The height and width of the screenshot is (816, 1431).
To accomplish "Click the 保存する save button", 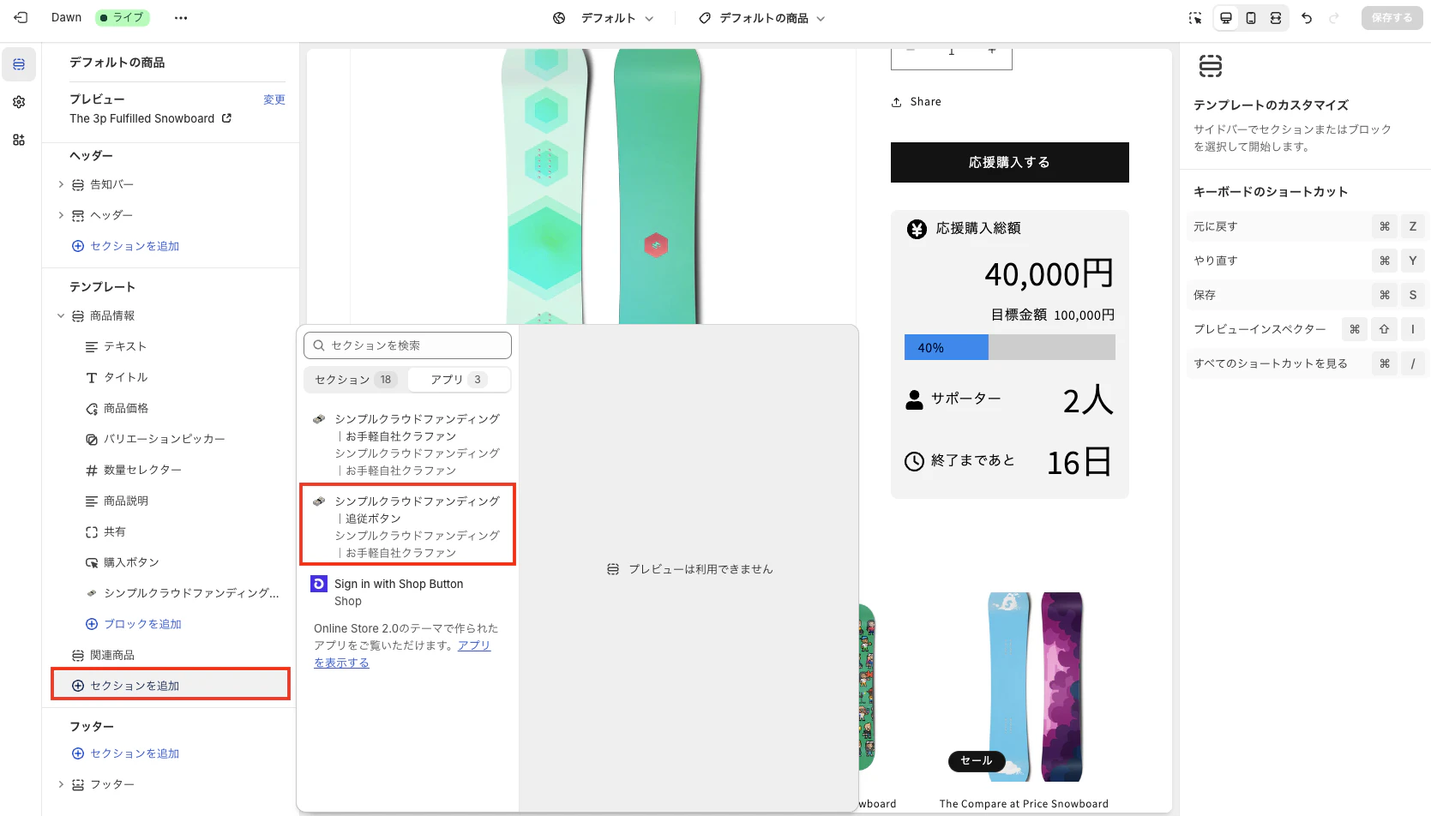I will (x=1392, y=17).
